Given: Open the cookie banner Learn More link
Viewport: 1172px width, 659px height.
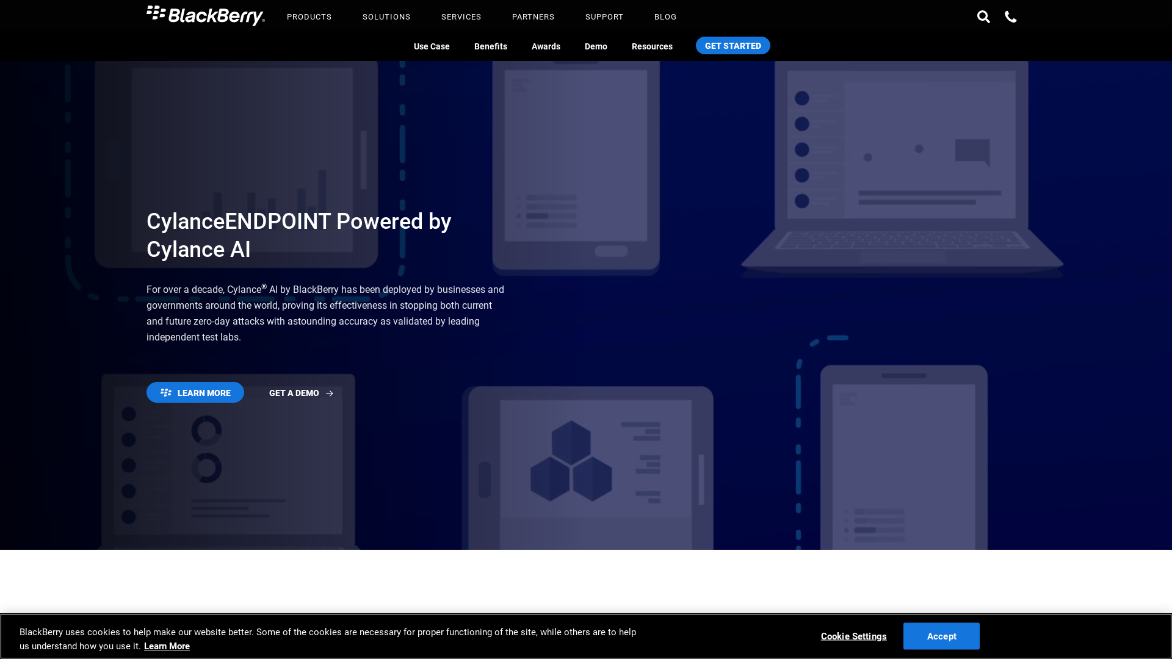Looking at the screenshot, I should tap(167, 646).
